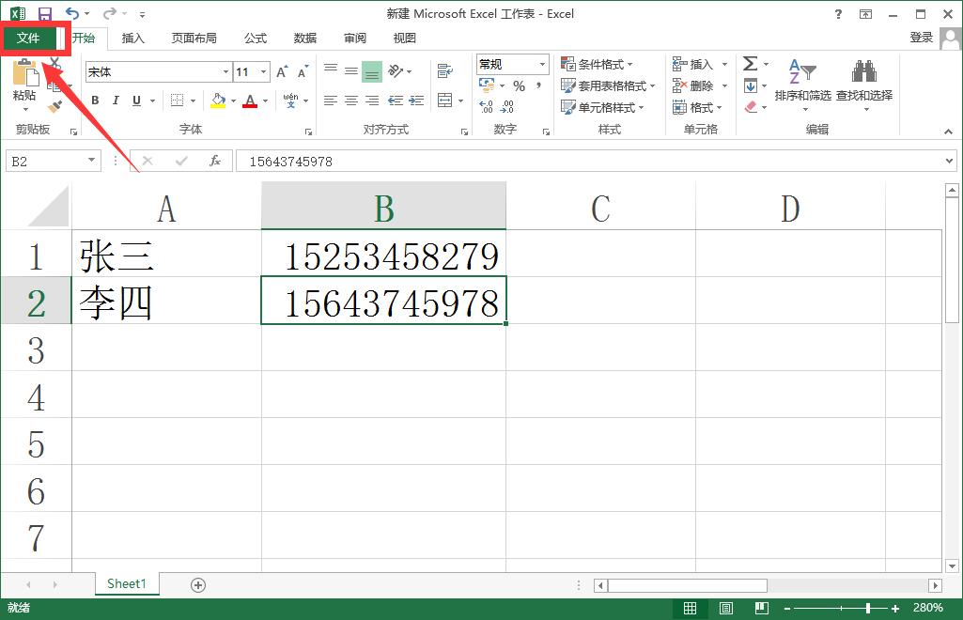
Task: Open the 文件 (File) menu
Action: pyautogui.click(x=27, y=39)
